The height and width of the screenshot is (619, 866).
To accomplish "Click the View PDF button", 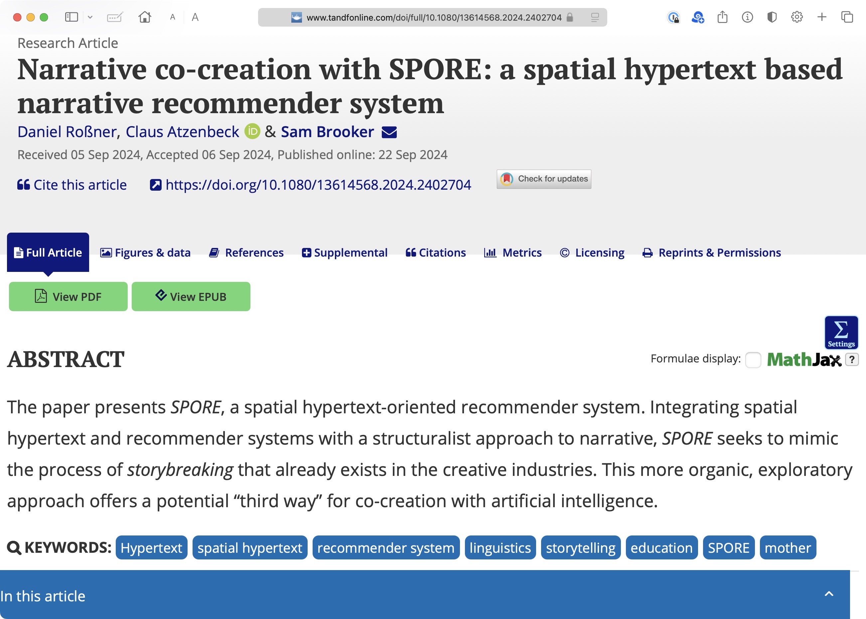I will pyautogui.click(x=68, y=297).
